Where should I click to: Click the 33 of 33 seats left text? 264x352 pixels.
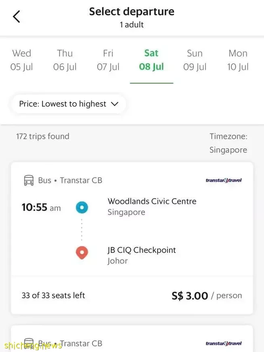click(53, 295)
